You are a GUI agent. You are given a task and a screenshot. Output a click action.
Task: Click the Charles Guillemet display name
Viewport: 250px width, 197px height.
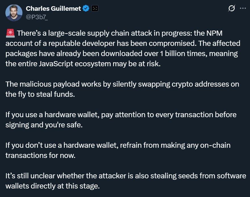[53, 8]
